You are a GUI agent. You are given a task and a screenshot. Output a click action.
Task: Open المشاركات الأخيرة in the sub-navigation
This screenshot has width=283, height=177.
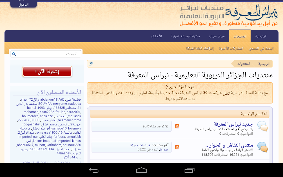coord(231,48)
